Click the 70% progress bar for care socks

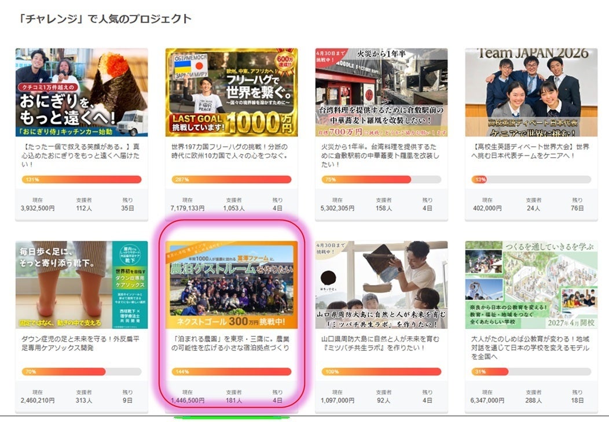point(82,372)
